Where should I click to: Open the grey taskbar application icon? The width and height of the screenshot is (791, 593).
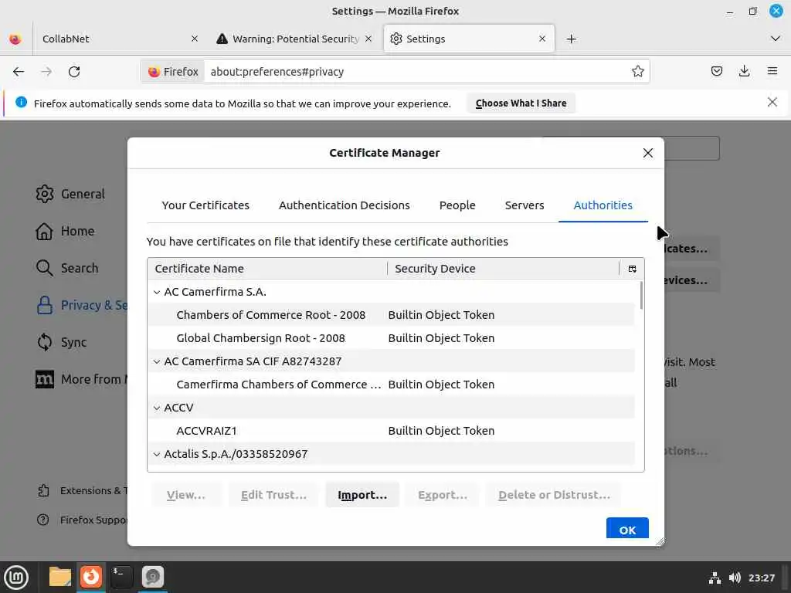click(x=152, y=577)
